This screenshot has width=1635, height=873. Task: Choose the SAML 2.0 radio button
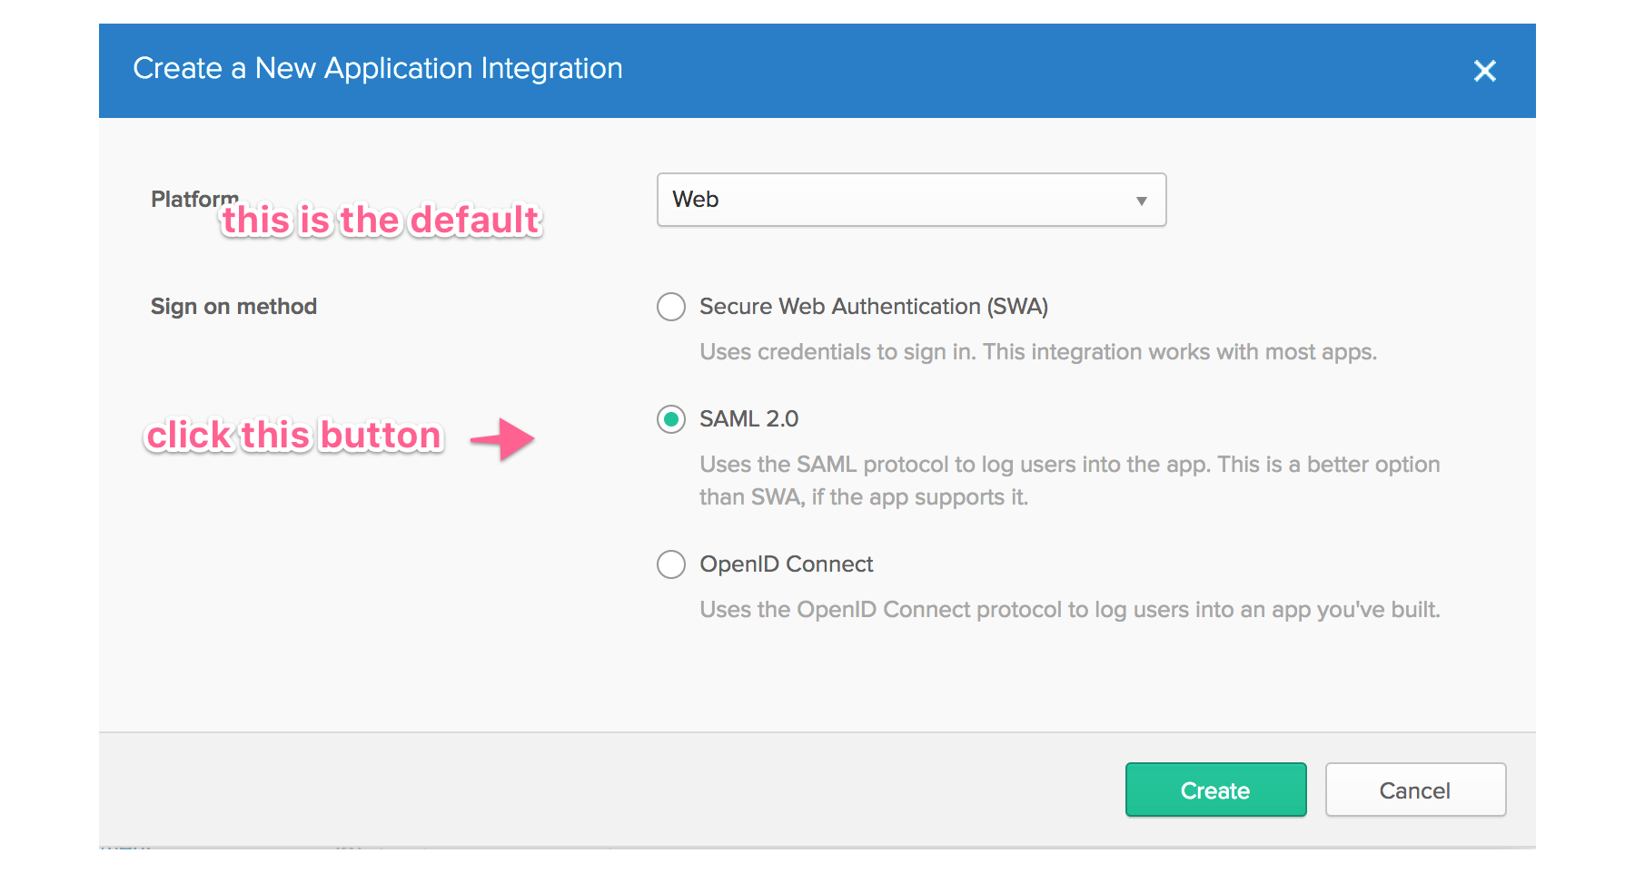click(671, 419)
